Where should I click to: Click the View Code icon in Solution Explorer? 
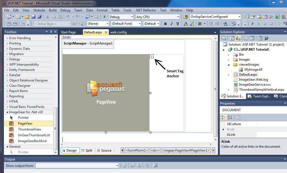pyautogui.click(x=246, y=38)
